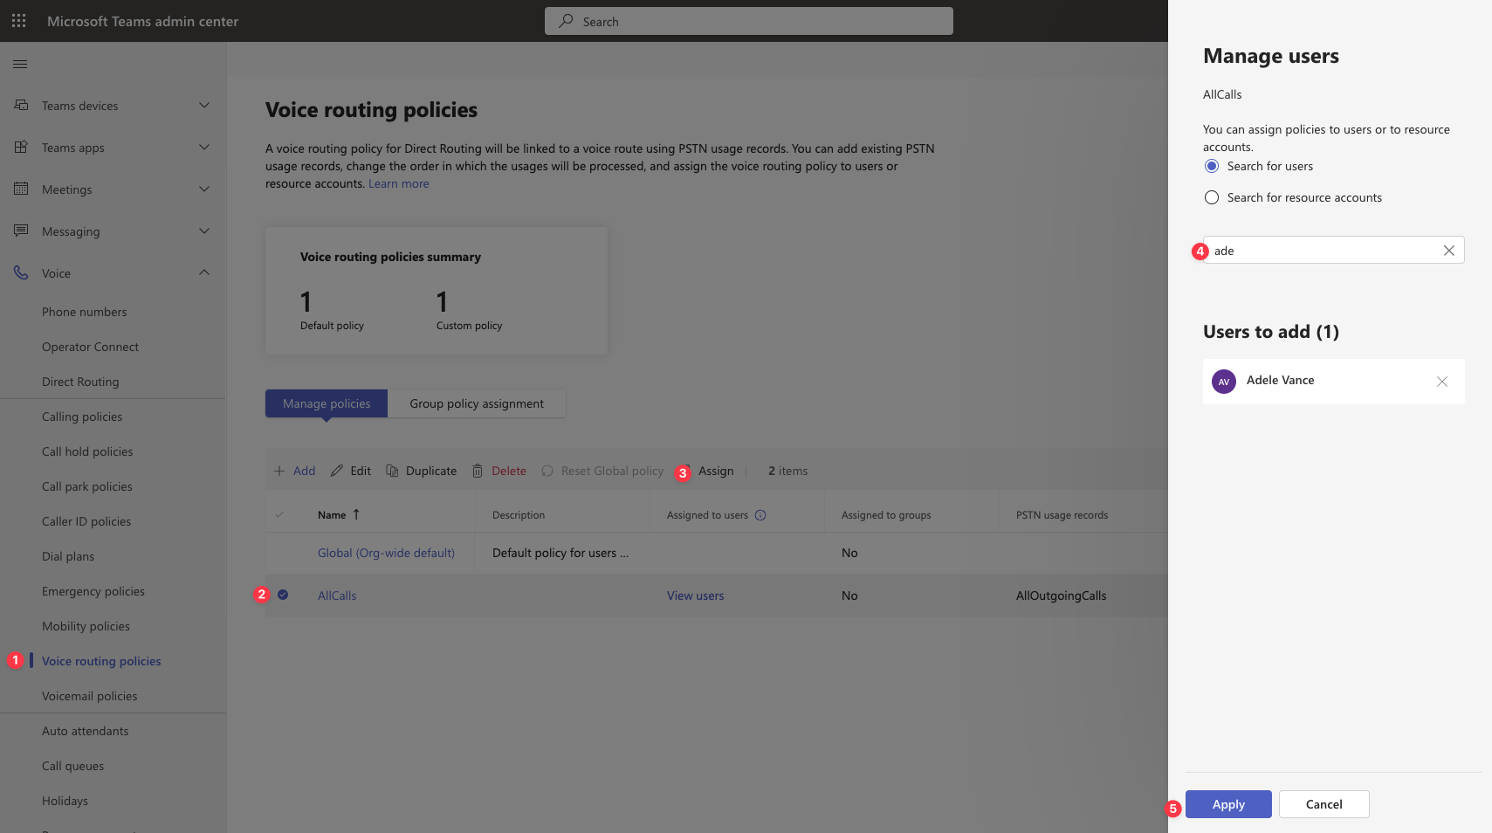The height and width of the screenshot is (833, 1492).
Task: Open Dial plans page
Action: pos(68,556)
